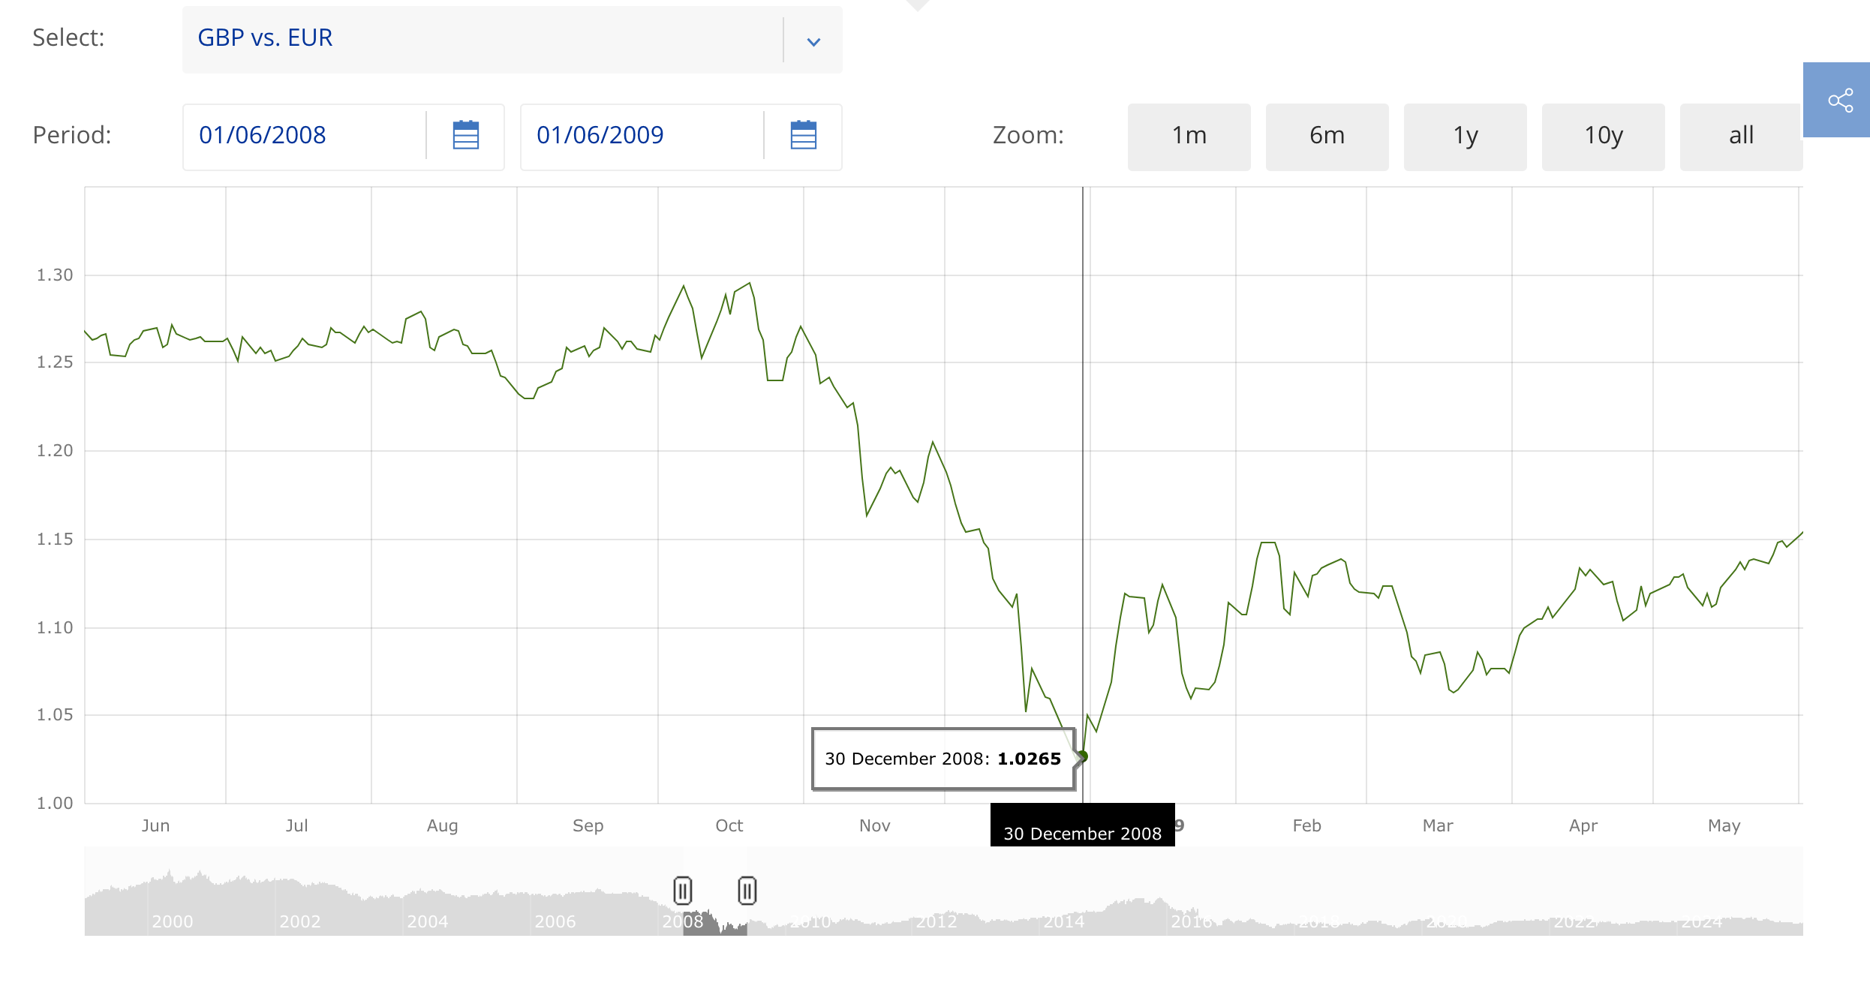The height and width of the screenshot is (989, 1870).
Task: Open the start date calendar picker
Action: 465,136
